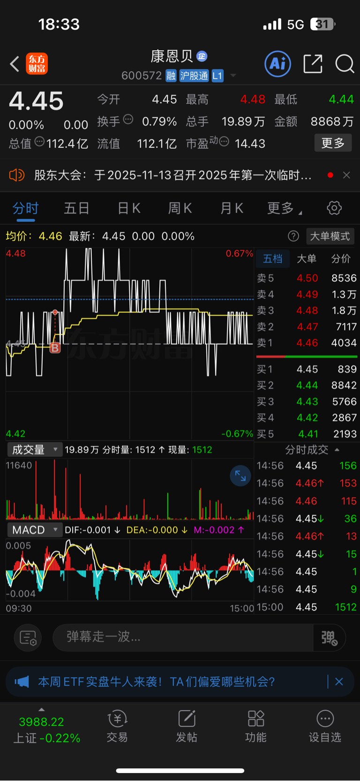Select the 大单 tab

(307, 259)
